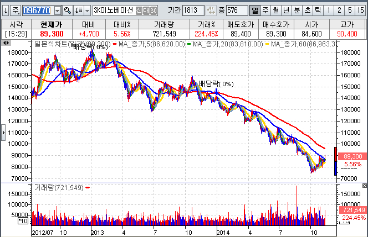Screen dimensions: 368x237
Task: Click the magnifier stock search icon
Action: 68,10
